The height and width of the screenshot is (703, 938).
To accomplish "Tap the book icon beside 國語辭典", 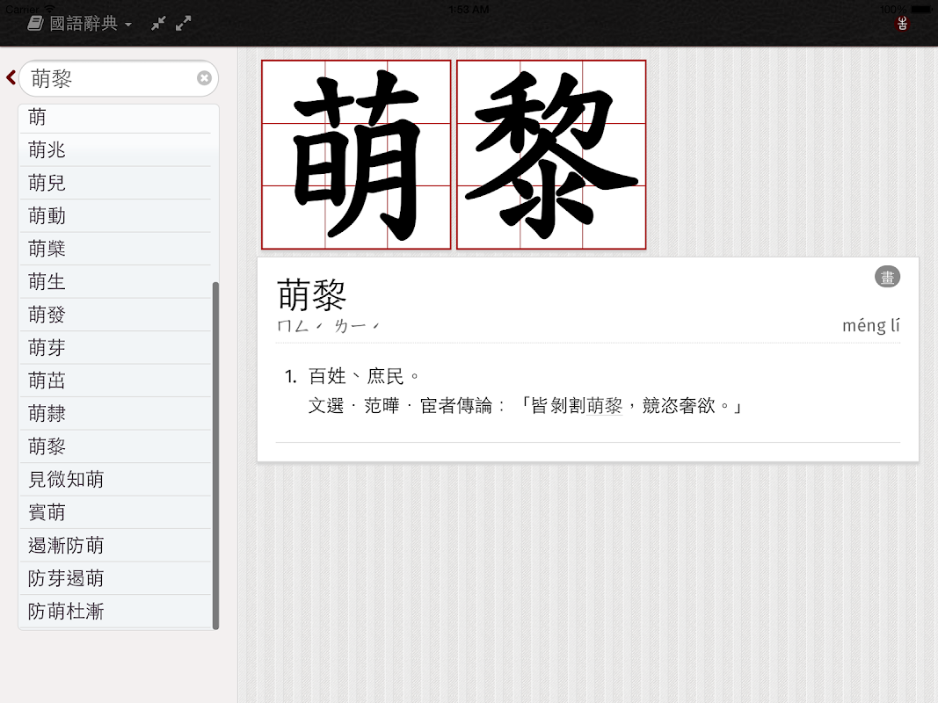I will [34, 23].
